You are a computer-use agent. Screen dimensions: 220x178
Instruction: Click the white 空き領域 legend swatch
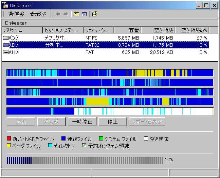146,138
